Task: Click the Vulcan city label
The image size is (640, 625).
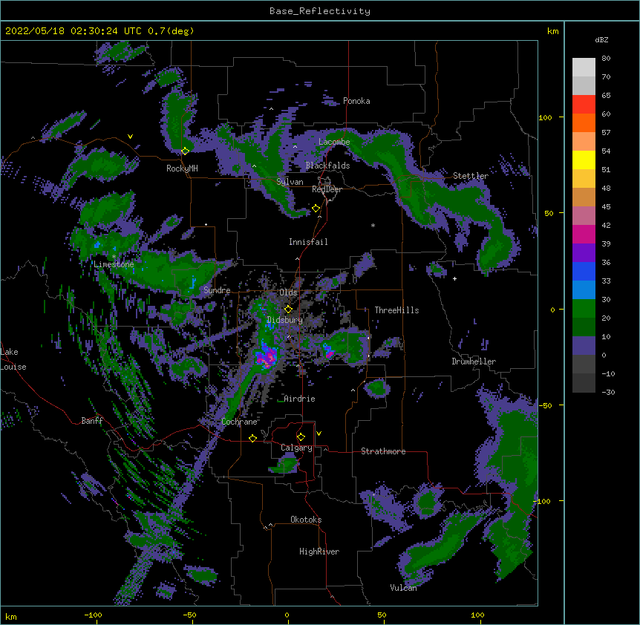Action: tap(403, 588)
